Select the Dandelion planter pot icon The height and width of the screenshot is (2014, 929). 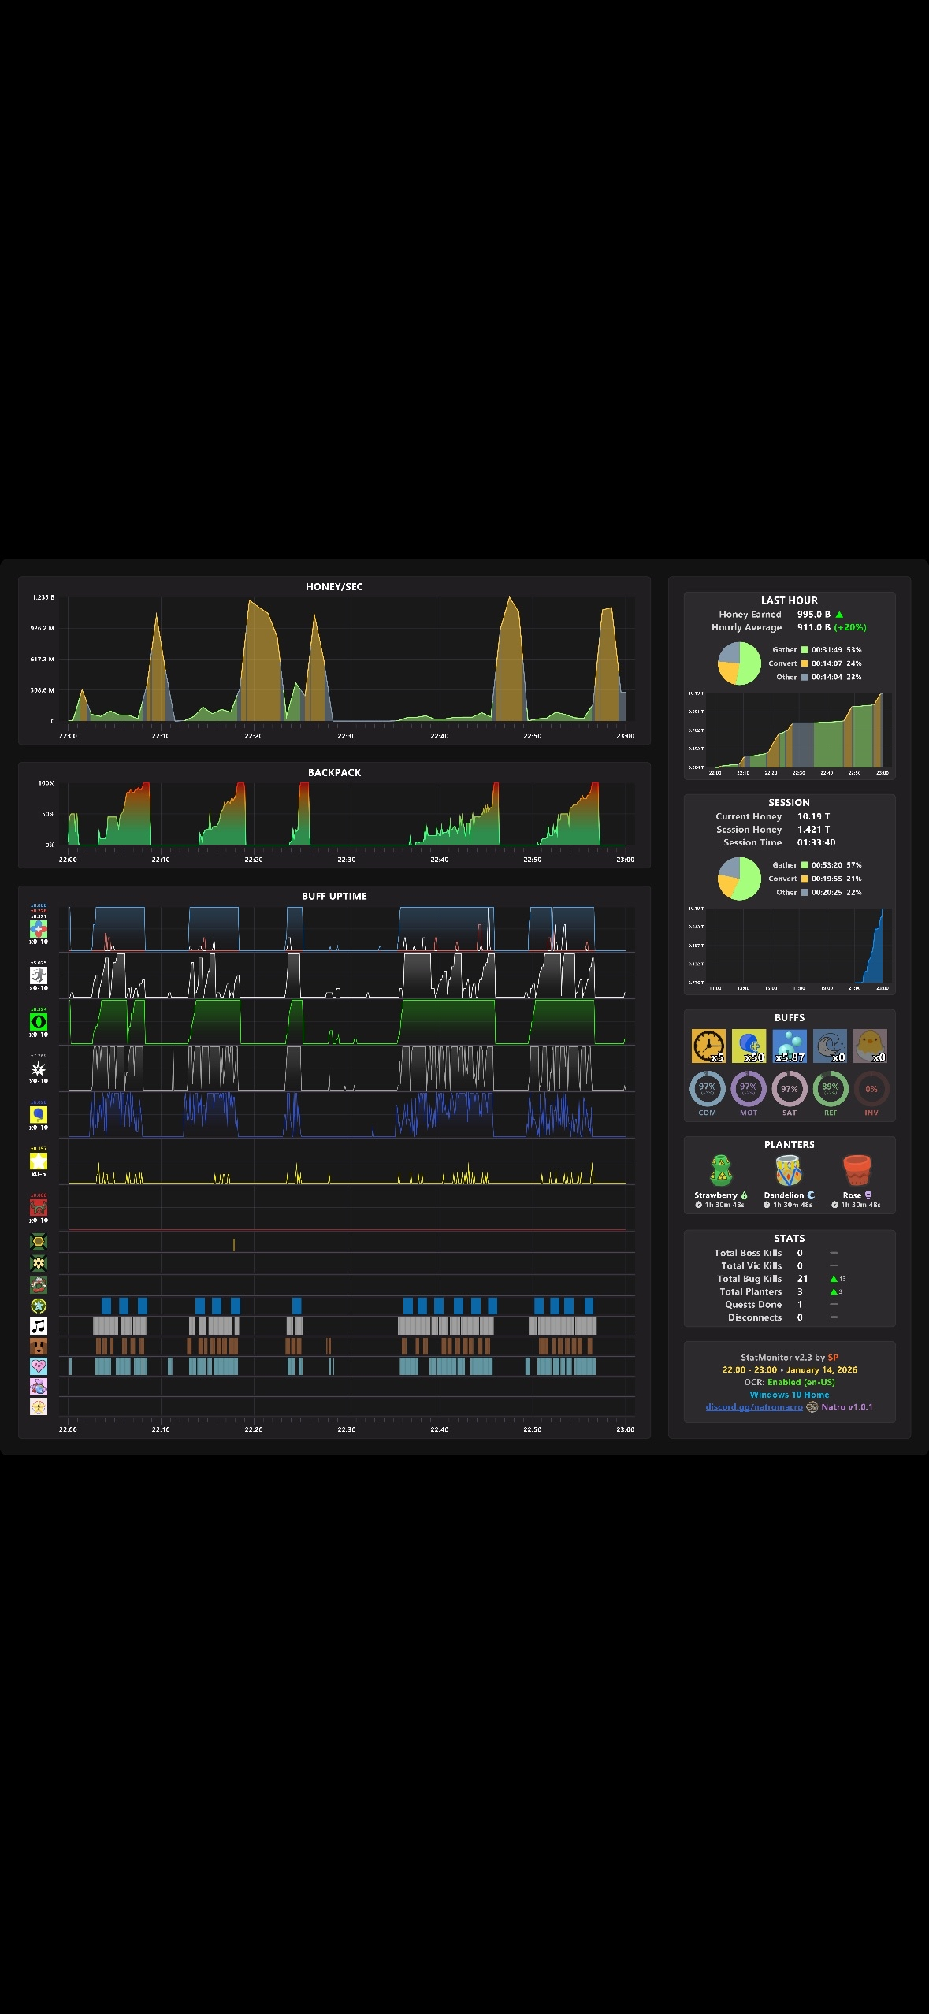[x=789, y=1171]
